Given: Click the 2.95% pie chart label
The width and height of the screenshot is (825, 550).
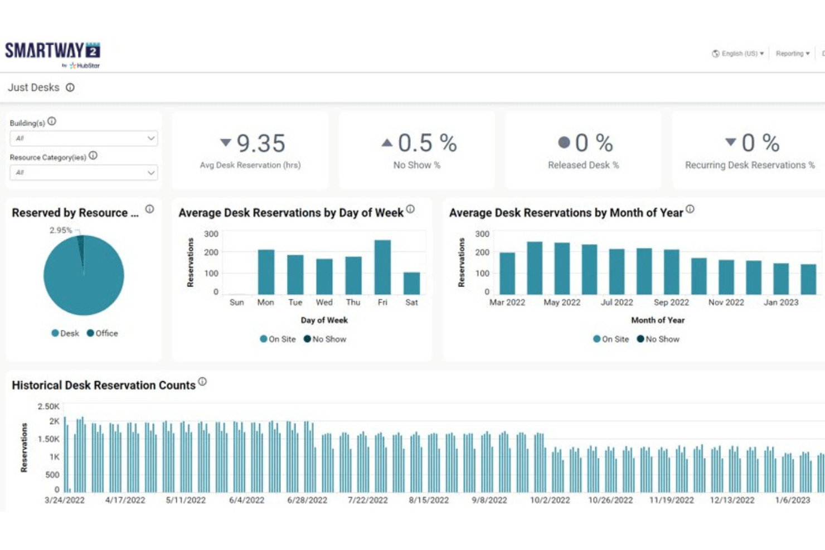Looking at the screenshot, I should 61,230.
